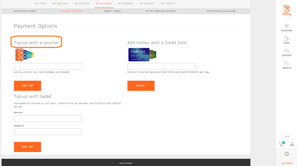Open the My Add-ons tab
Viewport: 297px width, 166px height.
60,4
